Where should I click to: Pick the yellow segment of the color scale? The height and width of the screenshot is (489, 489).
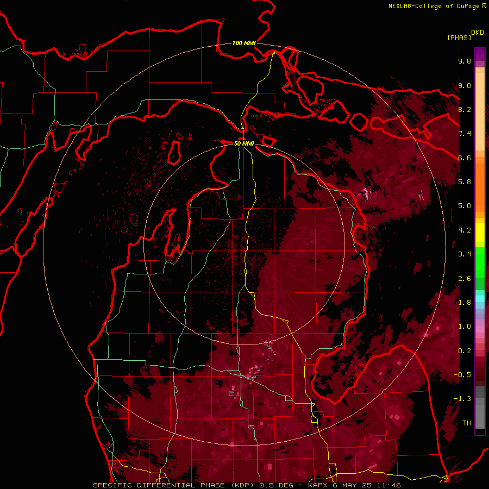click(480, 233)
